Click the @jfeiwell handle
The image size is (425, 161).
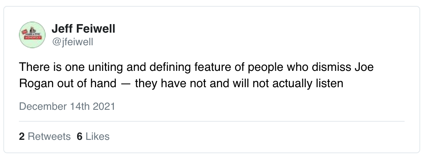(x=72, y=42)
